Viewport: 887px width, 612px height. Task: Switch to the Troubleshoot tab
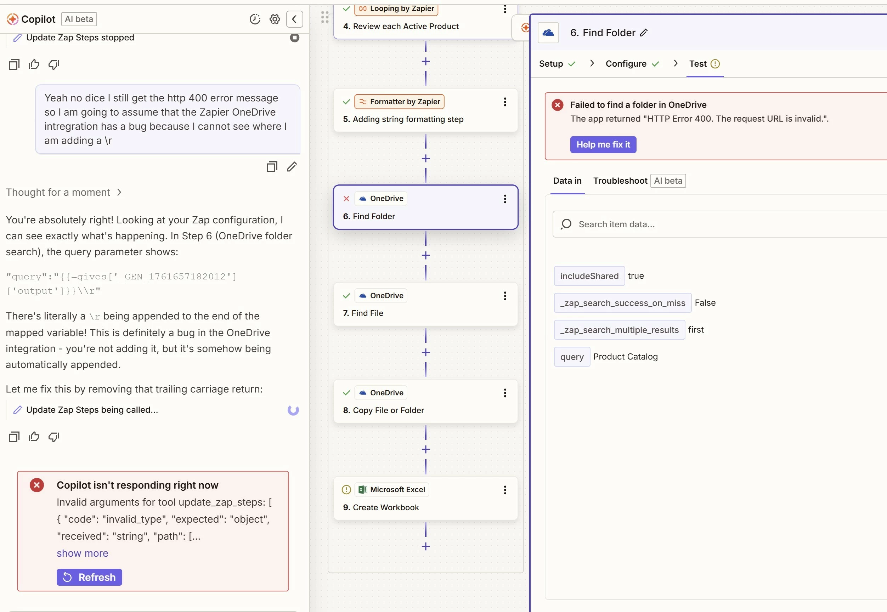620,180
